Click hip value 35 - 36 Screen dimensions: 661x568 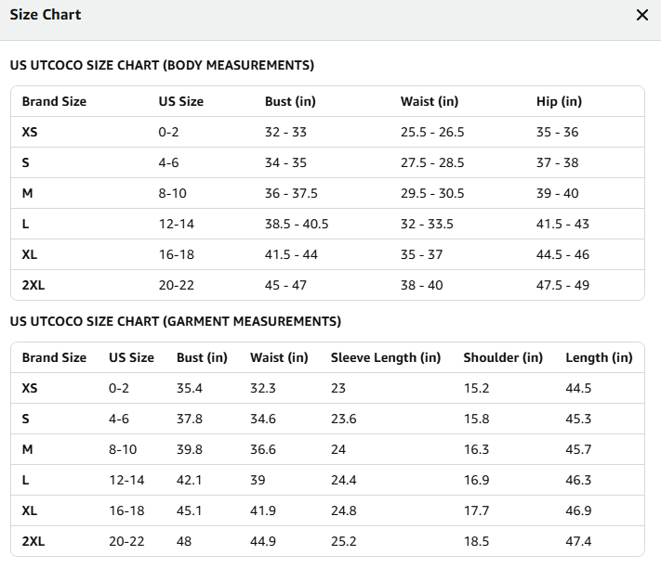[x=557, y=132]
